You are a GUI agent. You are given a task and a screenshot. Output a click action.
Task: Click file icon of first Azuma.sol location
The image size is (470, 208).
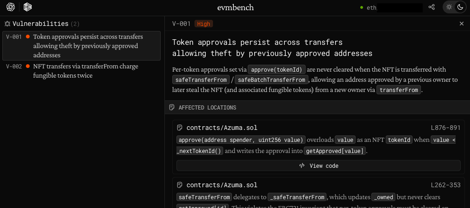tap(180, 128)
